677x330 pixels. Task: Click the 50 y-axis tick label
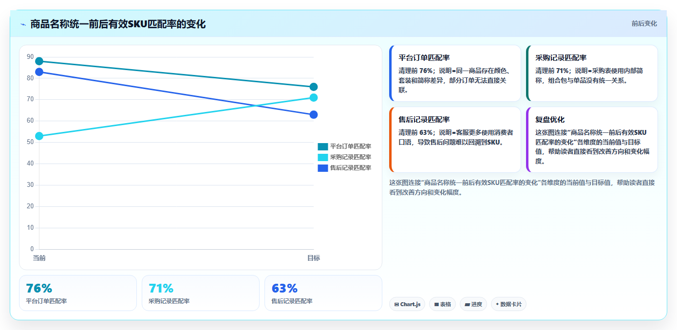[30, 142]
